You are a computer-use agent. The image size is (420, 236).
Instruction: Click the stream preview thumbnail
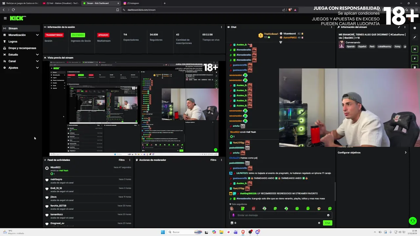(x=134, y=108)
